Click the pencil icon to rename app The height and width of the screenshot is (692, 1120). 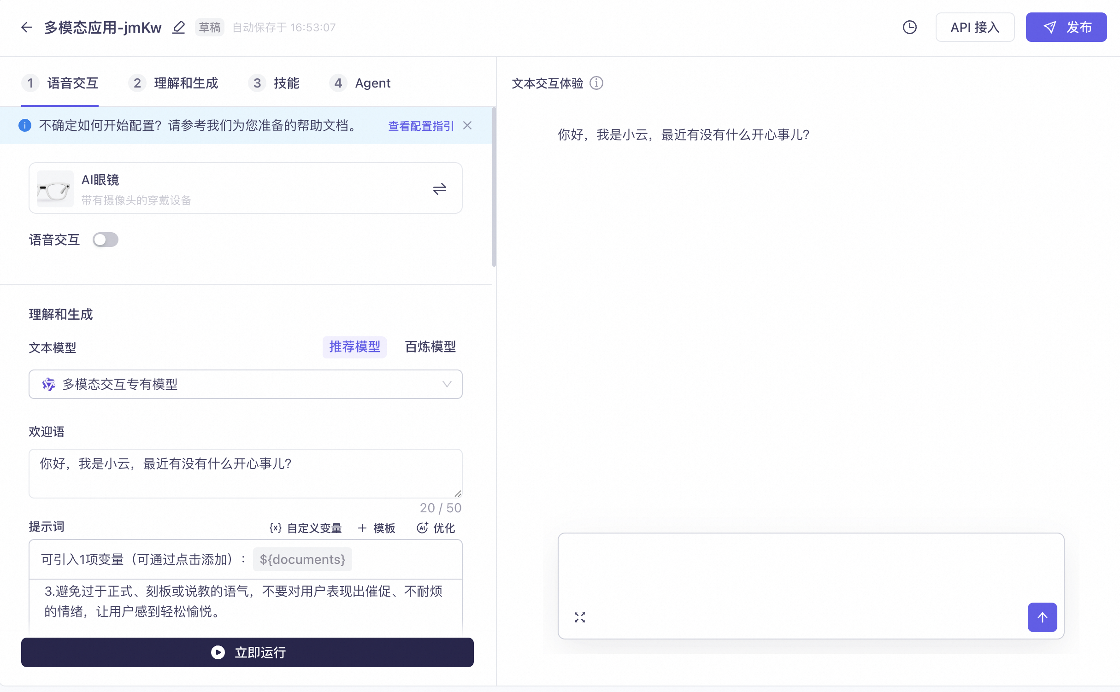click(179, 28)
